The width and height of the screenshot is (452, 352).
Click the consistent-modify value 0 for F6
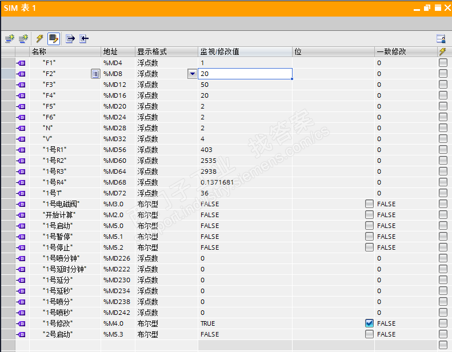[x=379, y=117]
